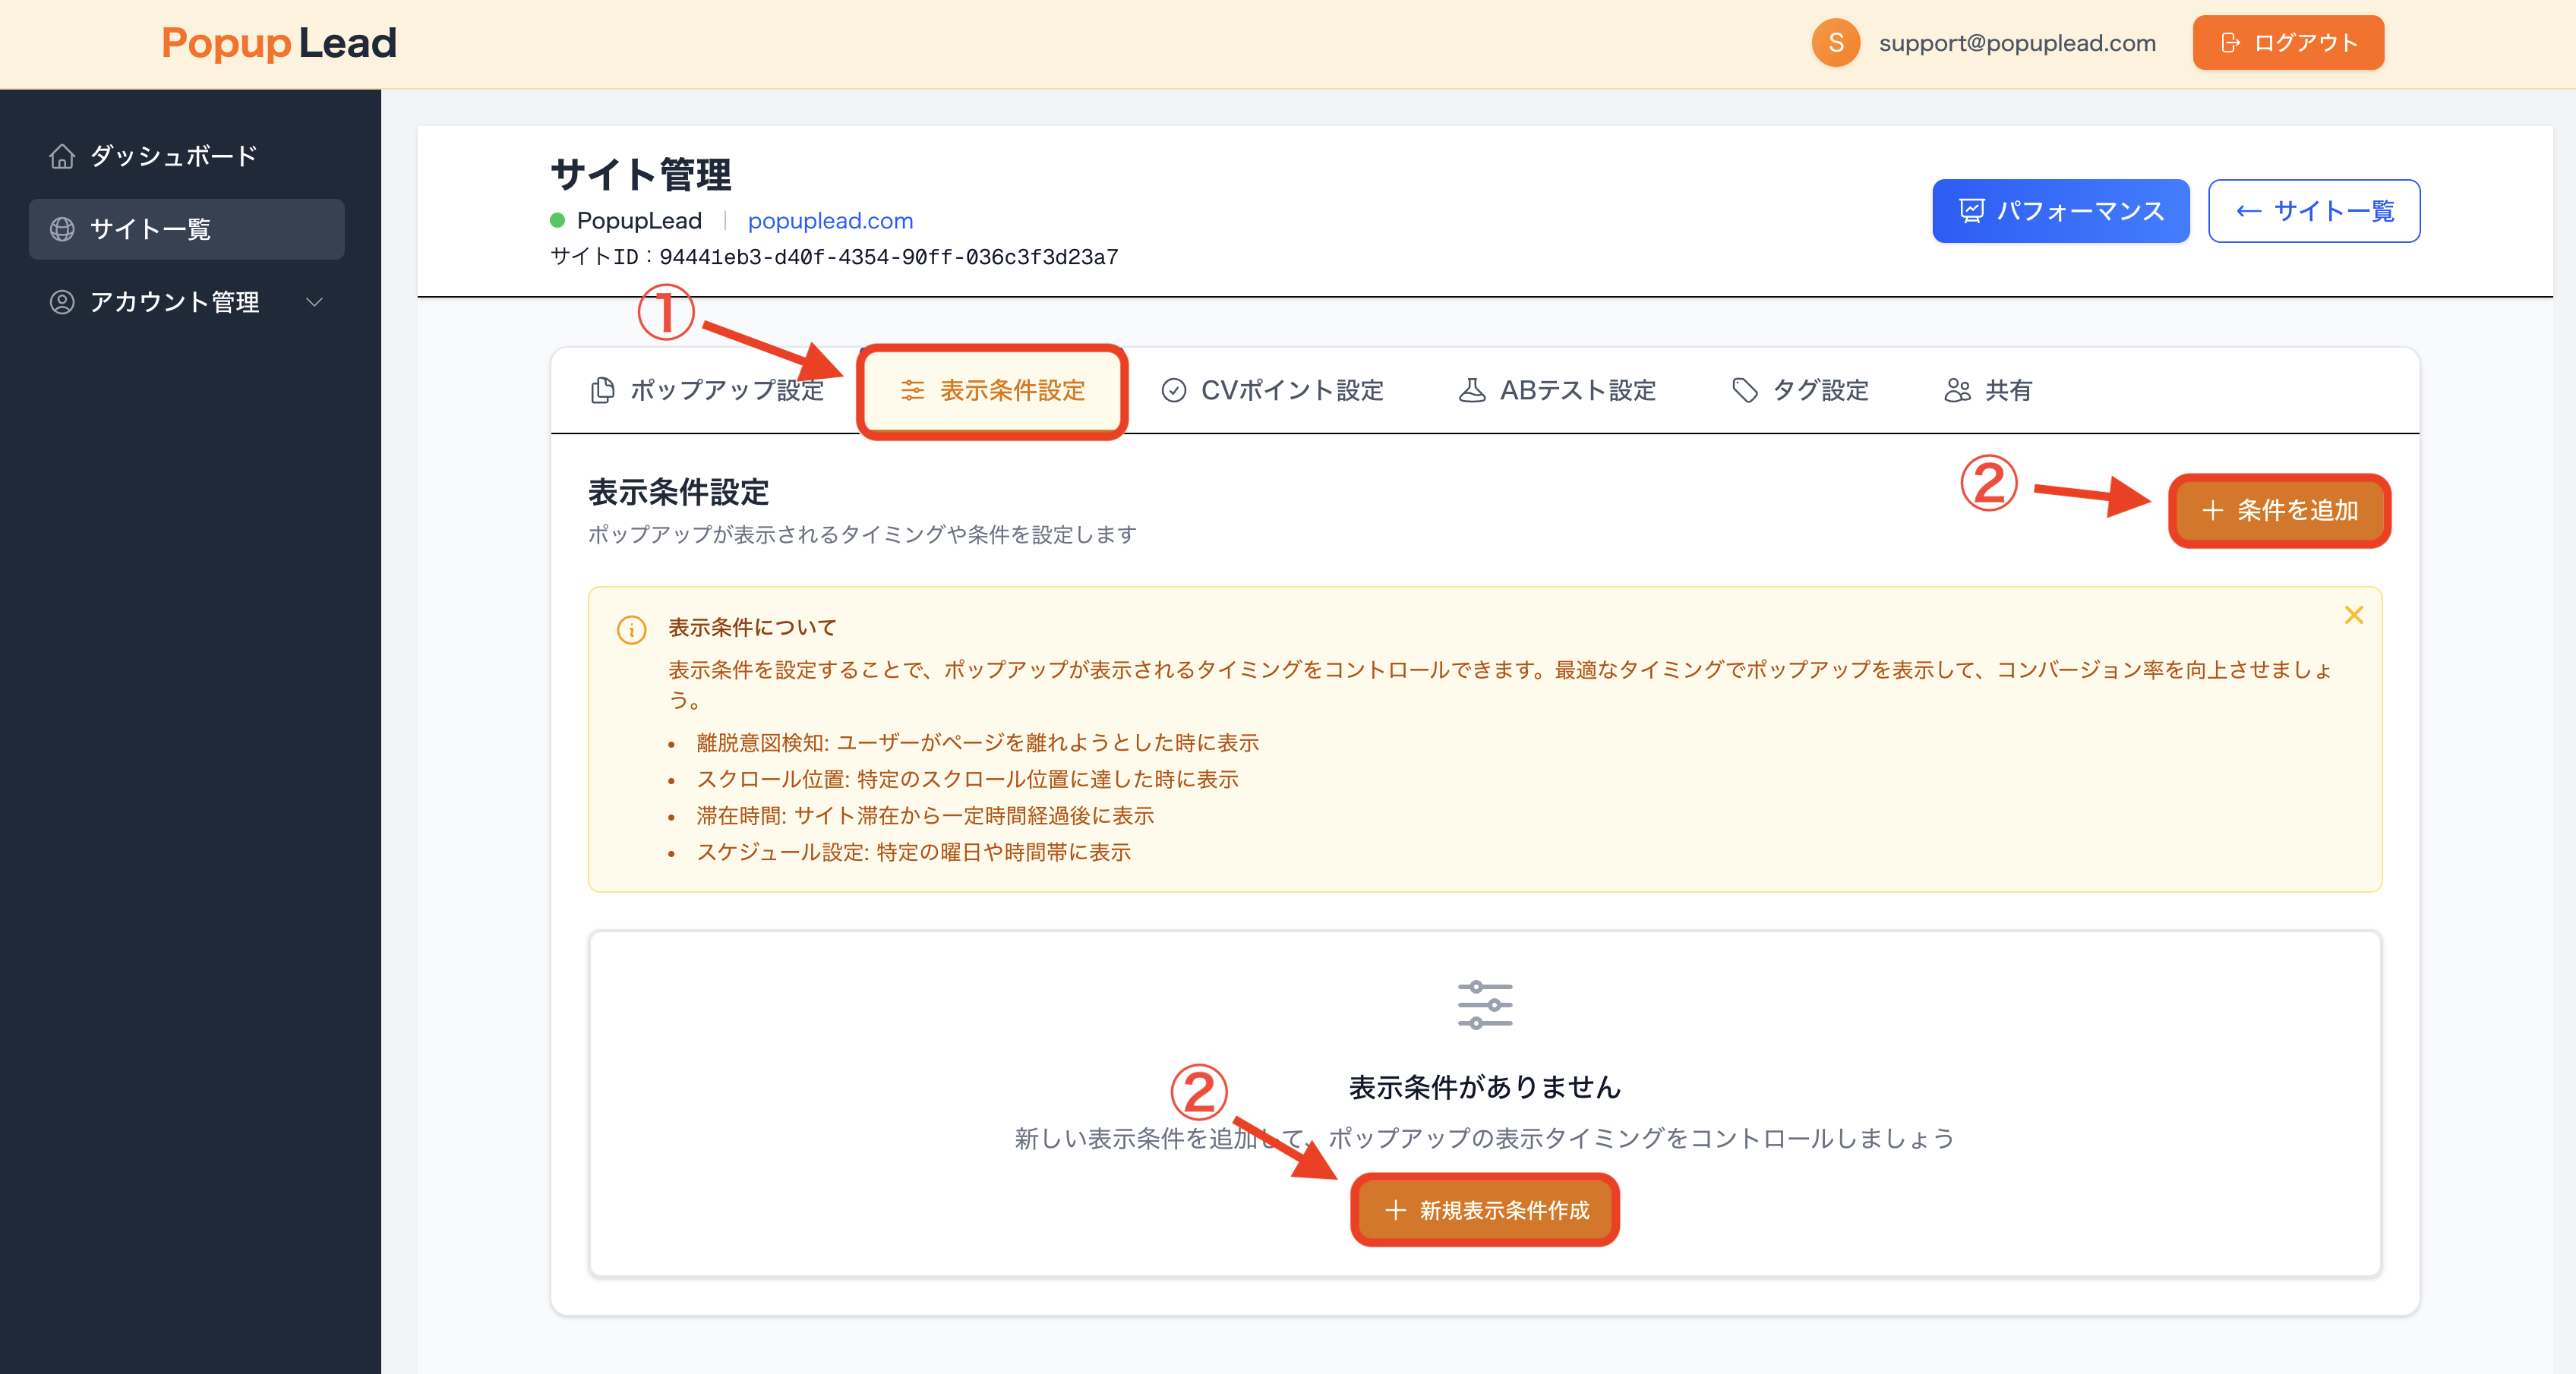Click the S avatar circle in header
Screen dimensions: 2576x1374
(x=1836, y=43)
